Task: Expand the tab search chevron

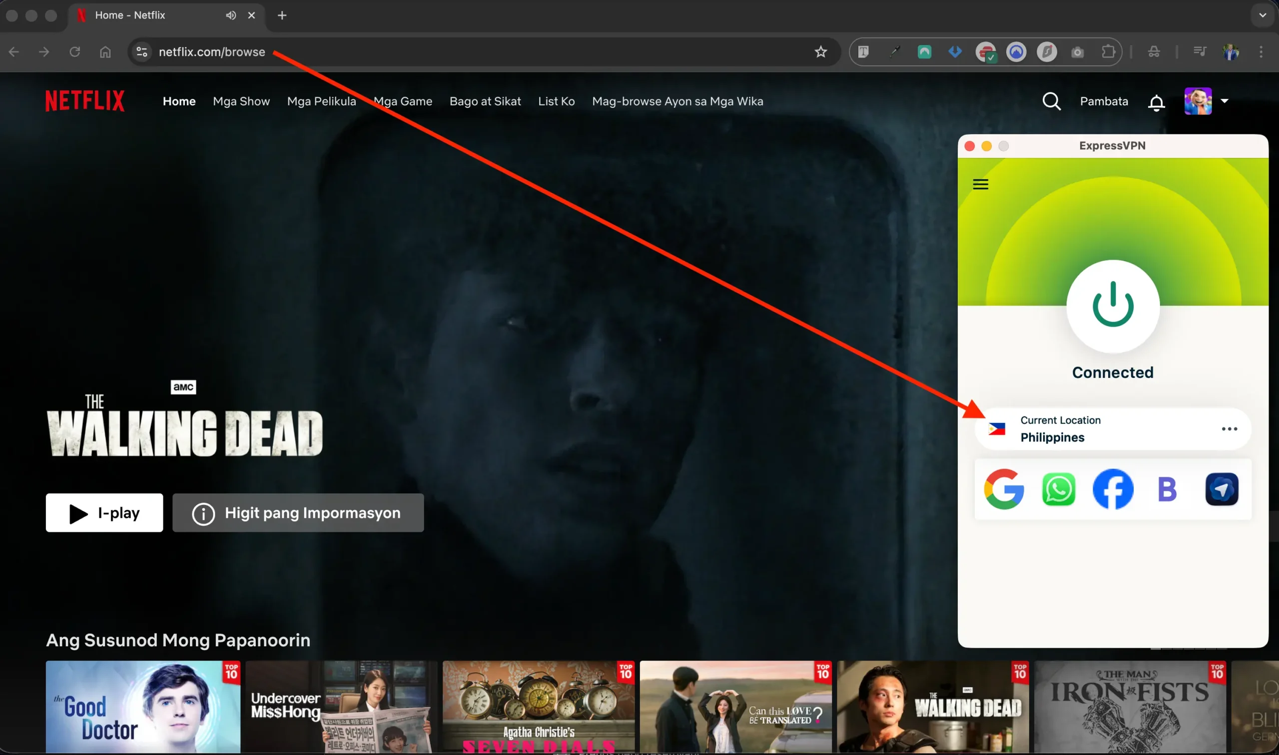Action: pyautogui.click(x=1262, y=15)
